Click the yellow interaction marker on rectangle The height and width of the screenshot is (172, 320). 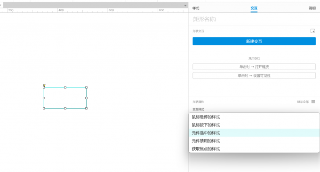pos(44,86)
